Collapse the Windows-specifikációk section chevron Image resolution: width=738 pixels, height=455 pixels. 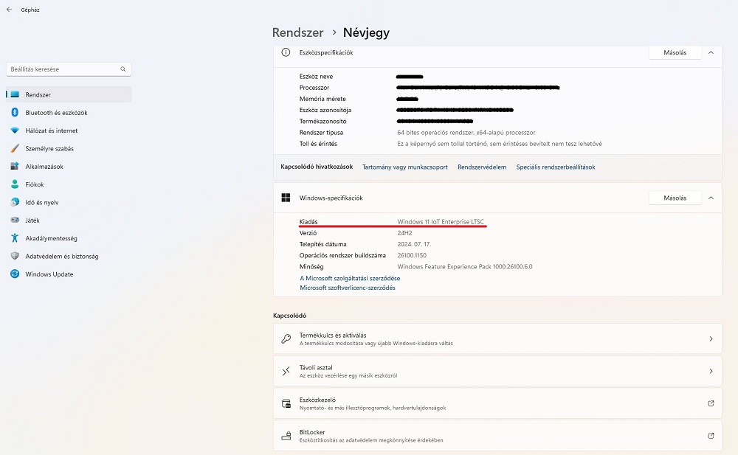pos(711,198)
